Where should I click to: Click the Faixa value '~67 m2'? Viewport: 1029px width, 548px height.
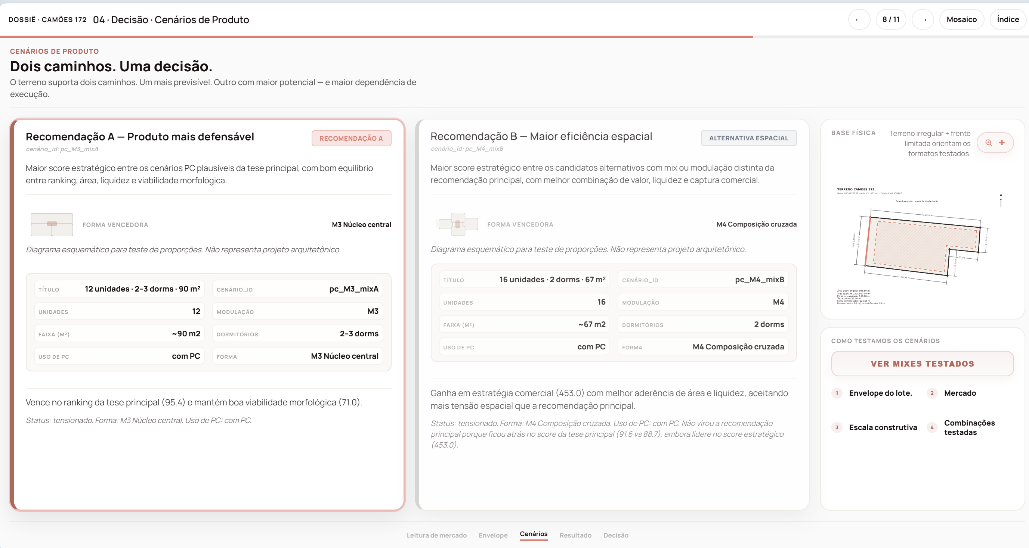[x=592, y=324]
